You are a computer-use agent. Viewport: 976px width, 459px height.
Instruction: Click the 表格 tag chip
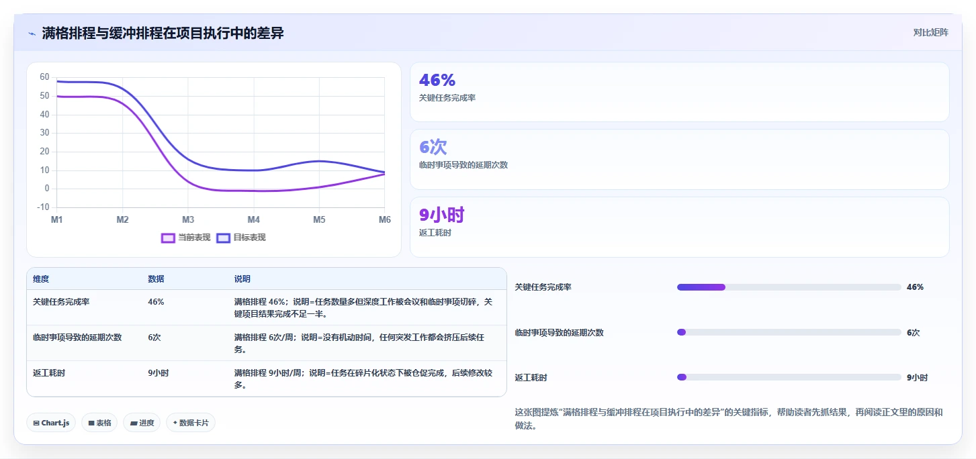pyautogui.click(x=99, y=423)
